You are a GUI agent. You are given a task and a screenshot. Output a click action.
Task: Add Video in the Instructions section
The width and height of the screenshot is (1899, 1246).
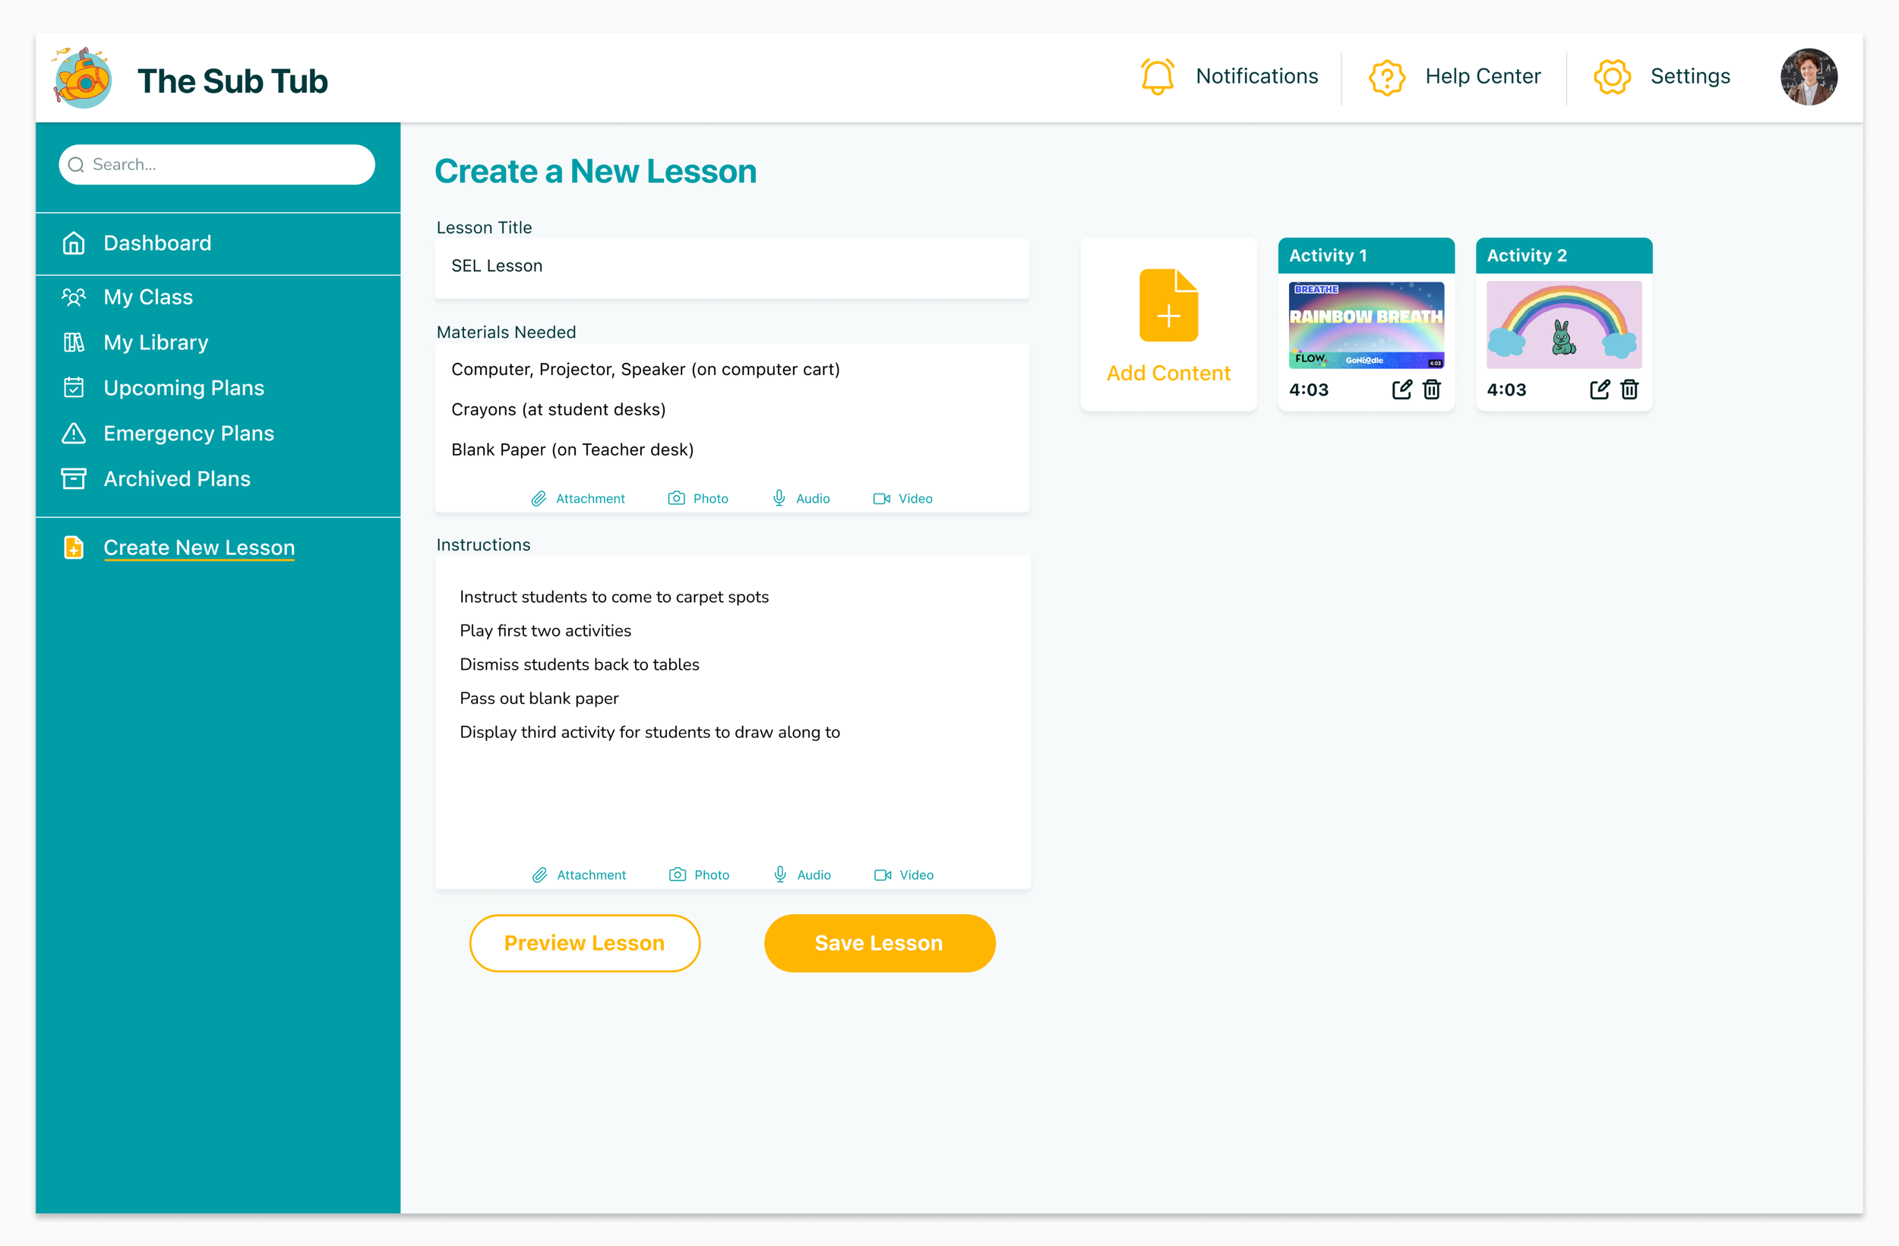tap(903, 875)
